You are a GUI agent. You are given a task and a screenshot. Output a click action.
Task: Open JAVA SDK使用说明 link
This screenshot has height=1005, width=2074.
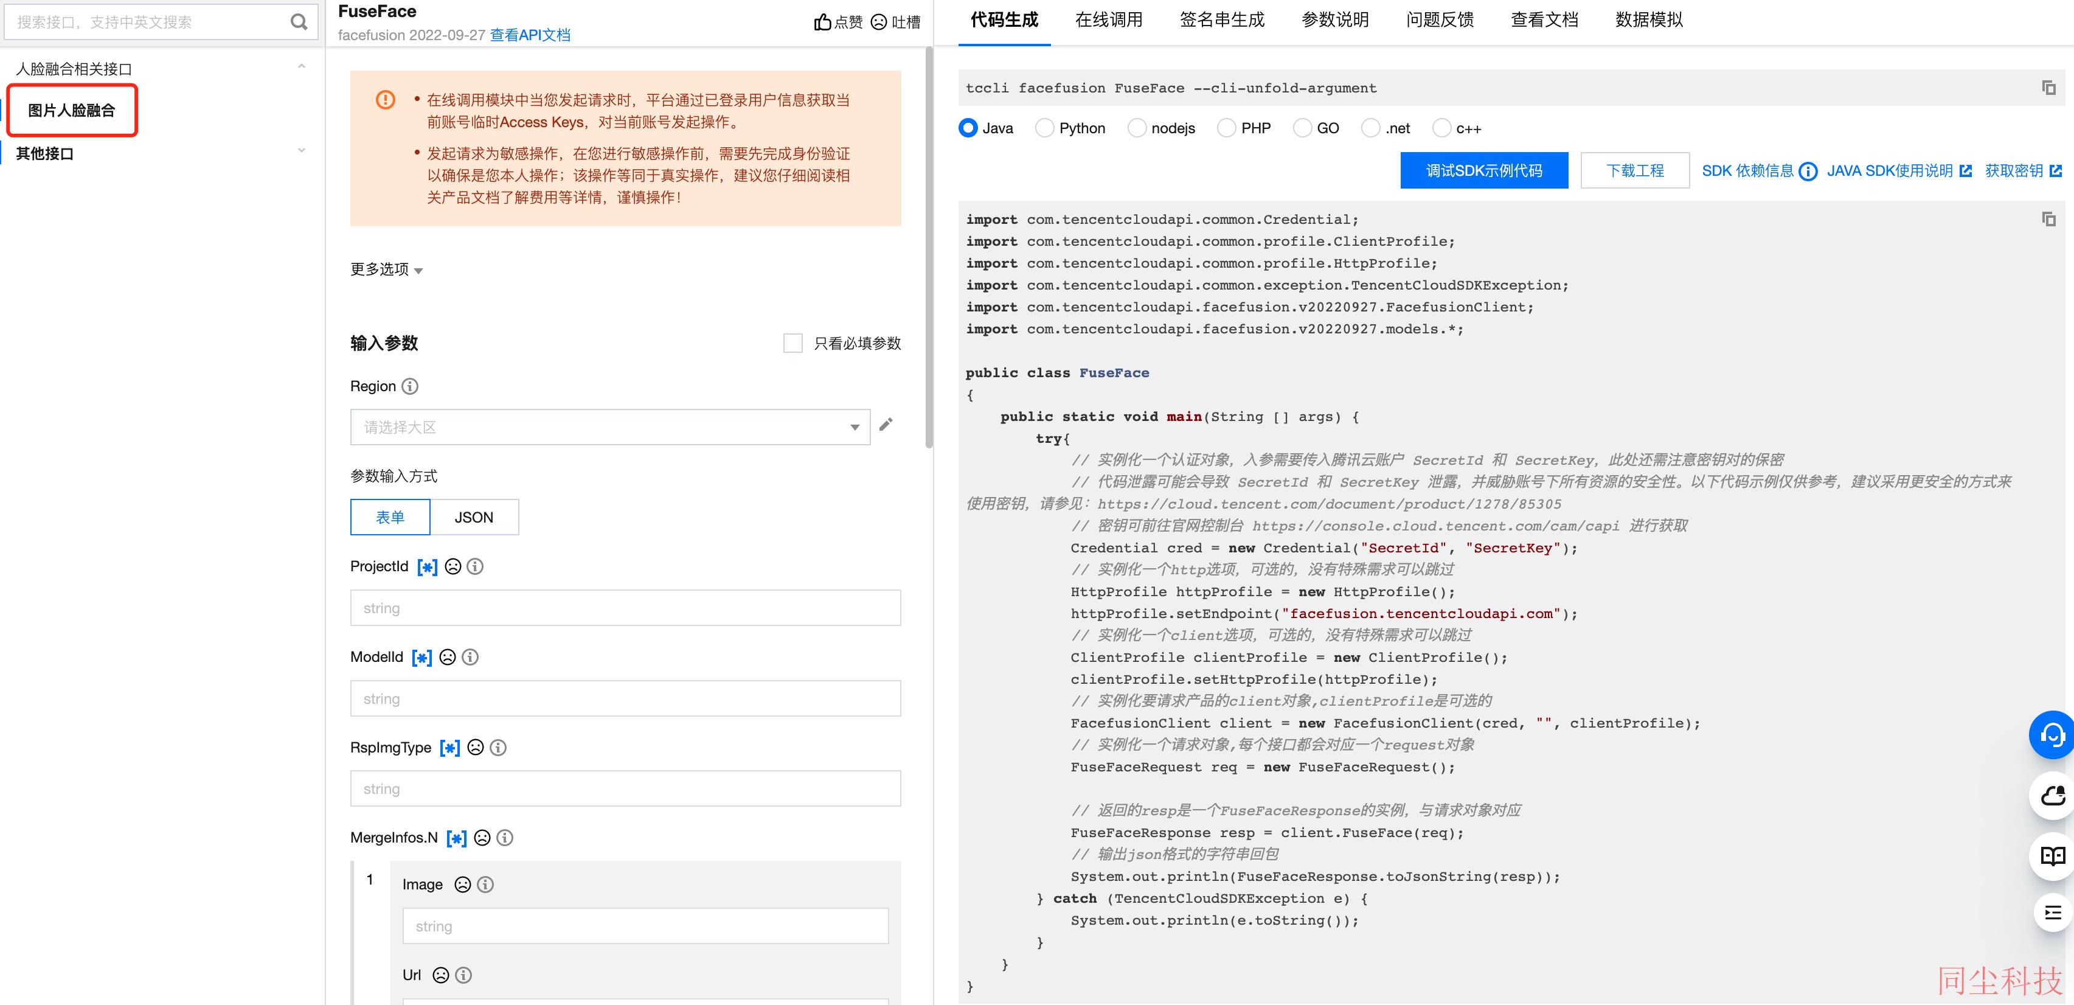tap(1899, 171)
